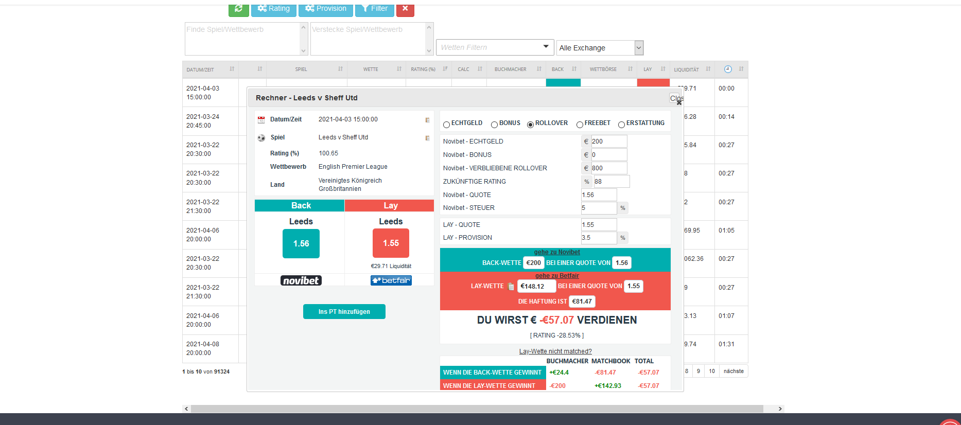Click the Novibet ECHTGELD amount field
Screen dimensions: 961x425
tap(609, 141)
